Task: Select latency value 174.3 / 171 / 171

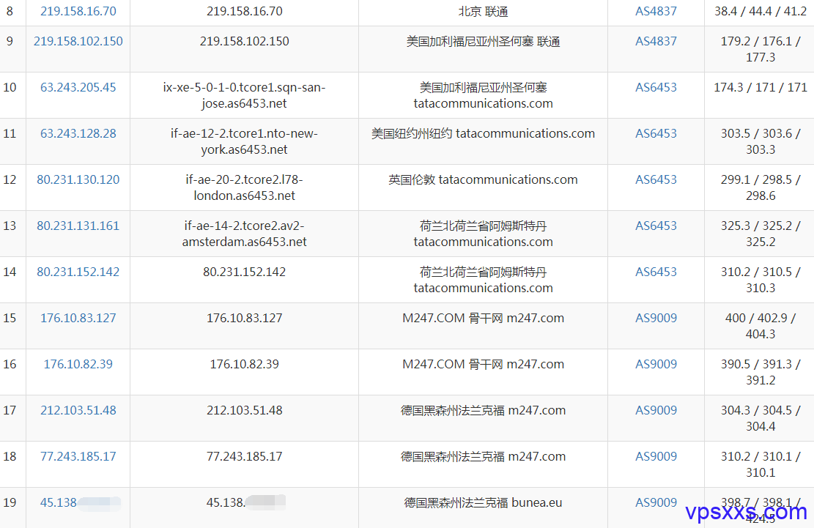Action: [x=760, y=88]
